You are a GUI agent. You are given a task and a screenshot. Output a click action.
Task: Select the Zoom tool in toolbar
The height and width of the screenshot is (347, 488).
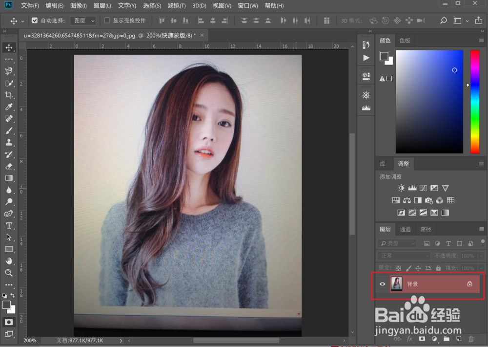pyautogui.click(x=9, y=273)
